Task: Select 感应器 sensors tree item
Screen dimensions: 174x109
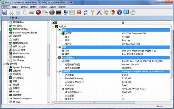Action: coord(16,85)
